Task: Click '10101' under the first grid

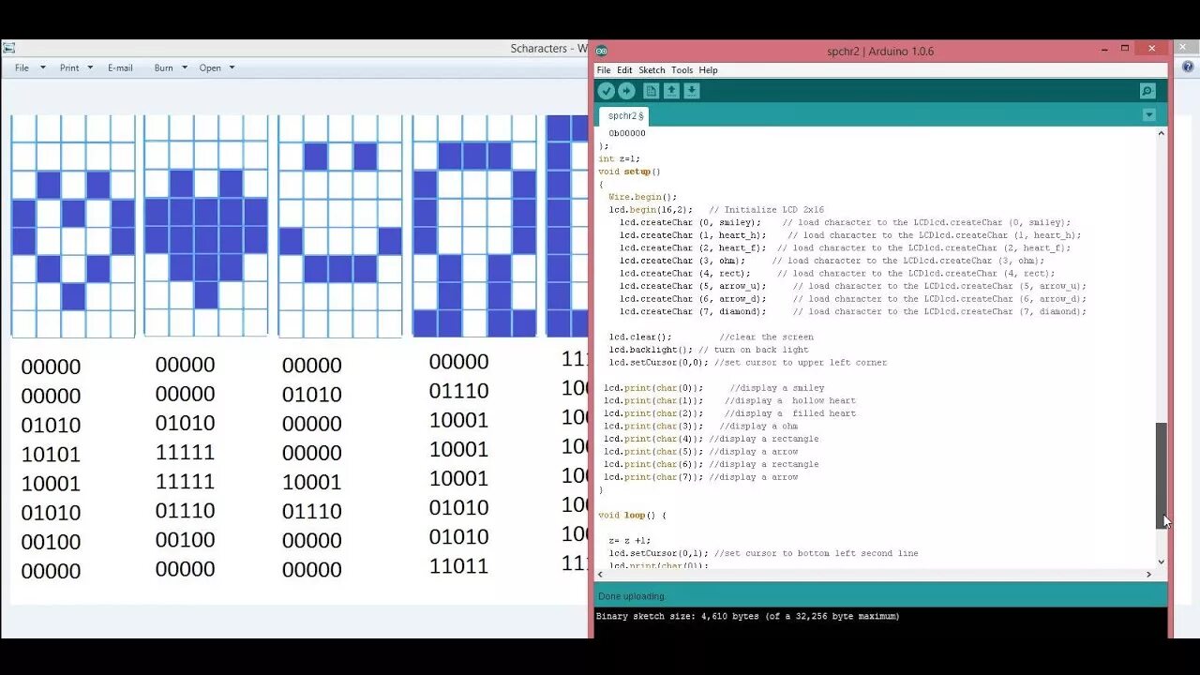Action: coord(51,455)
